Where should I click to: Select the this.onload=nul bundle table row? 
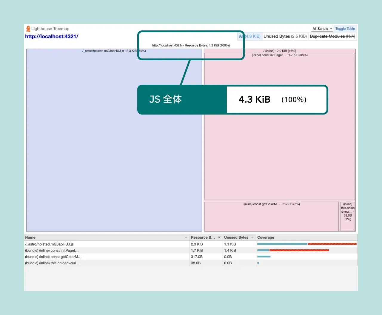tap(52, 263)
